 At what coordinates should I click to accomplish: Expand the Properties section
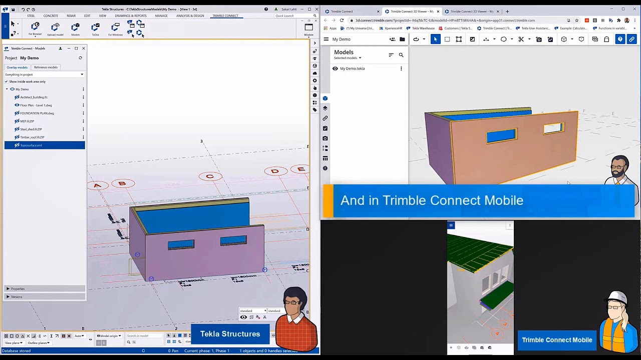pos(44,288)
